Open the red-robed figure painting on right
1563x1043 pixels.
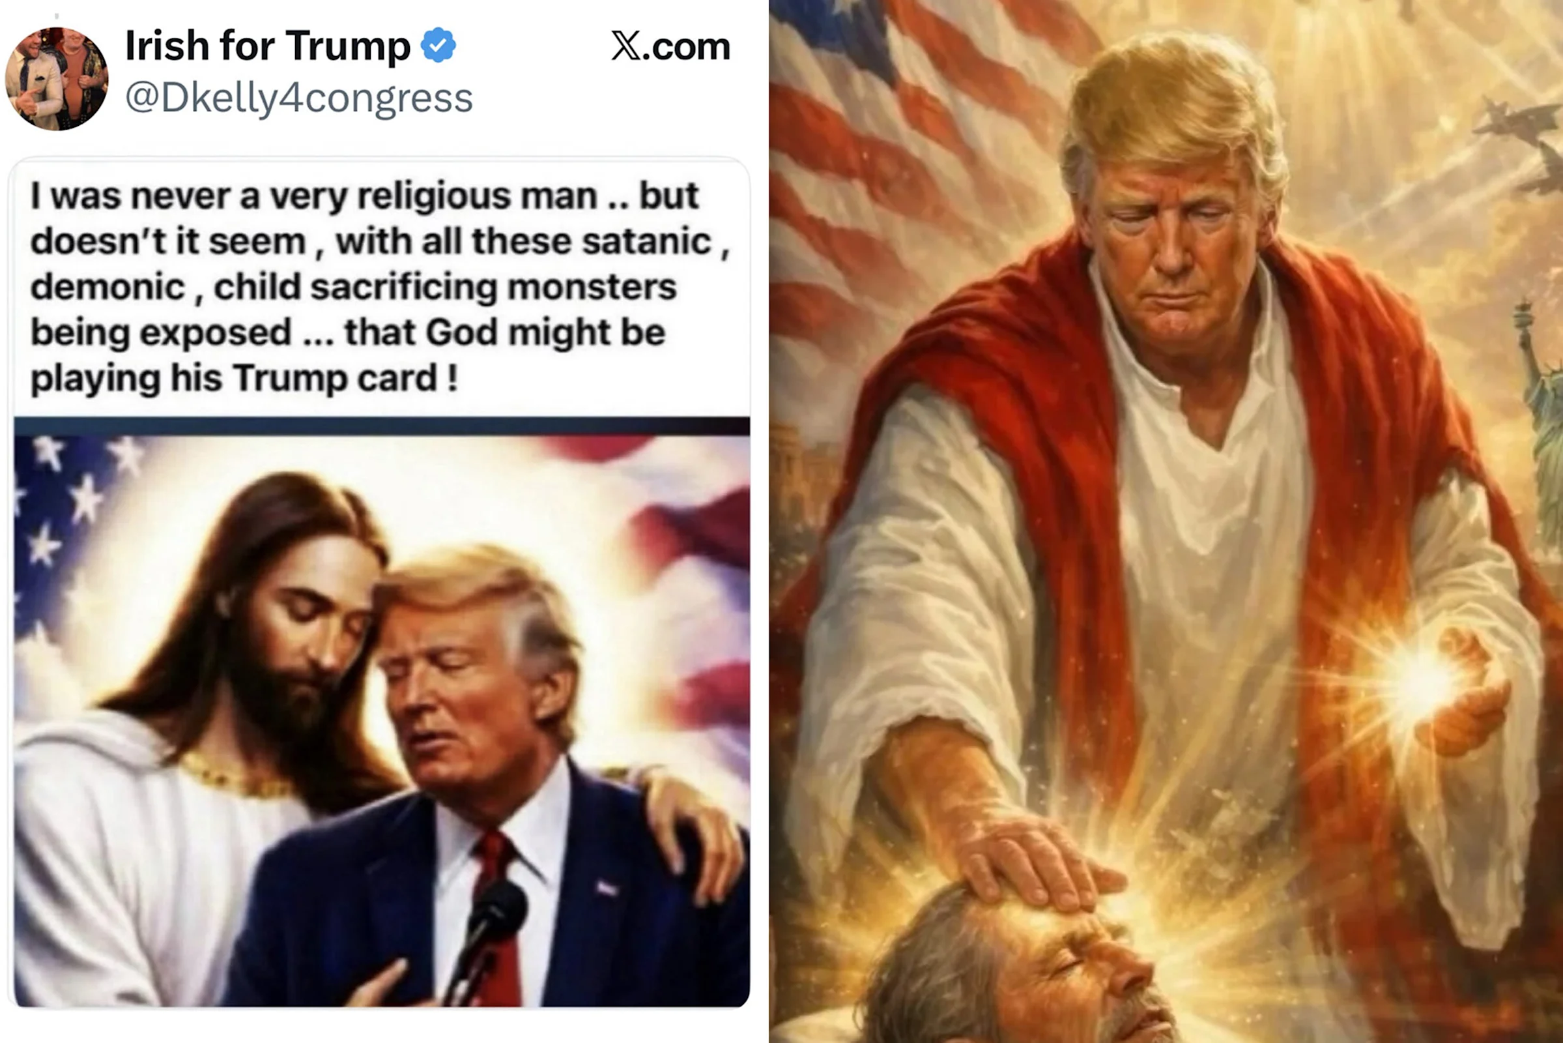click(x=1166, y=521)
